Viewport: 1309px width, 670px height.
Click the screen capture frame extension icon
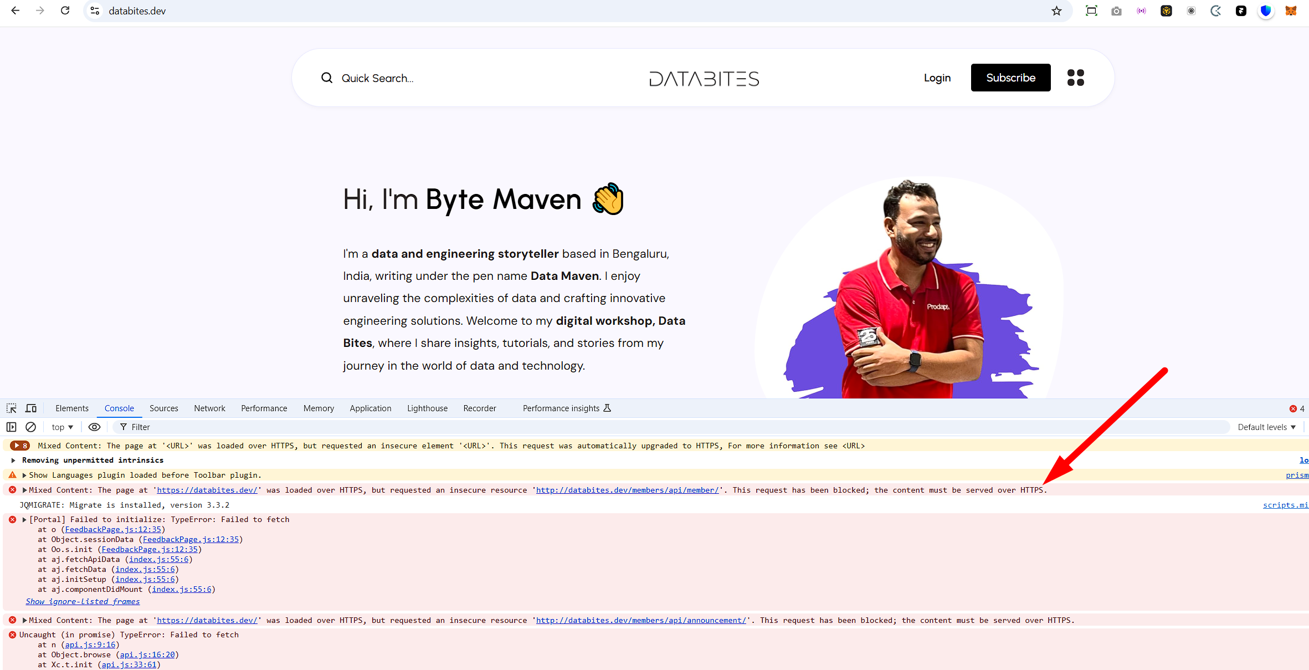[x=1091, y=11]
